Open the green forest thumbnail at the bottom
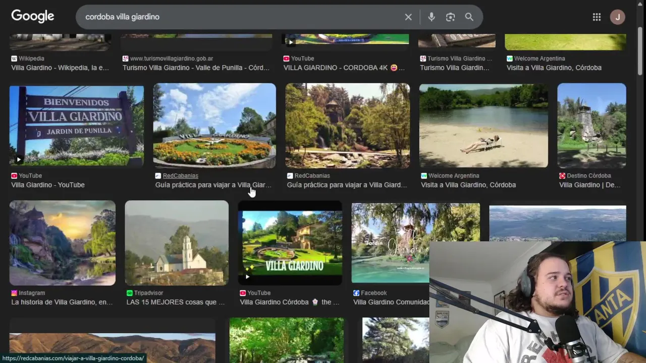 [287, 340]
